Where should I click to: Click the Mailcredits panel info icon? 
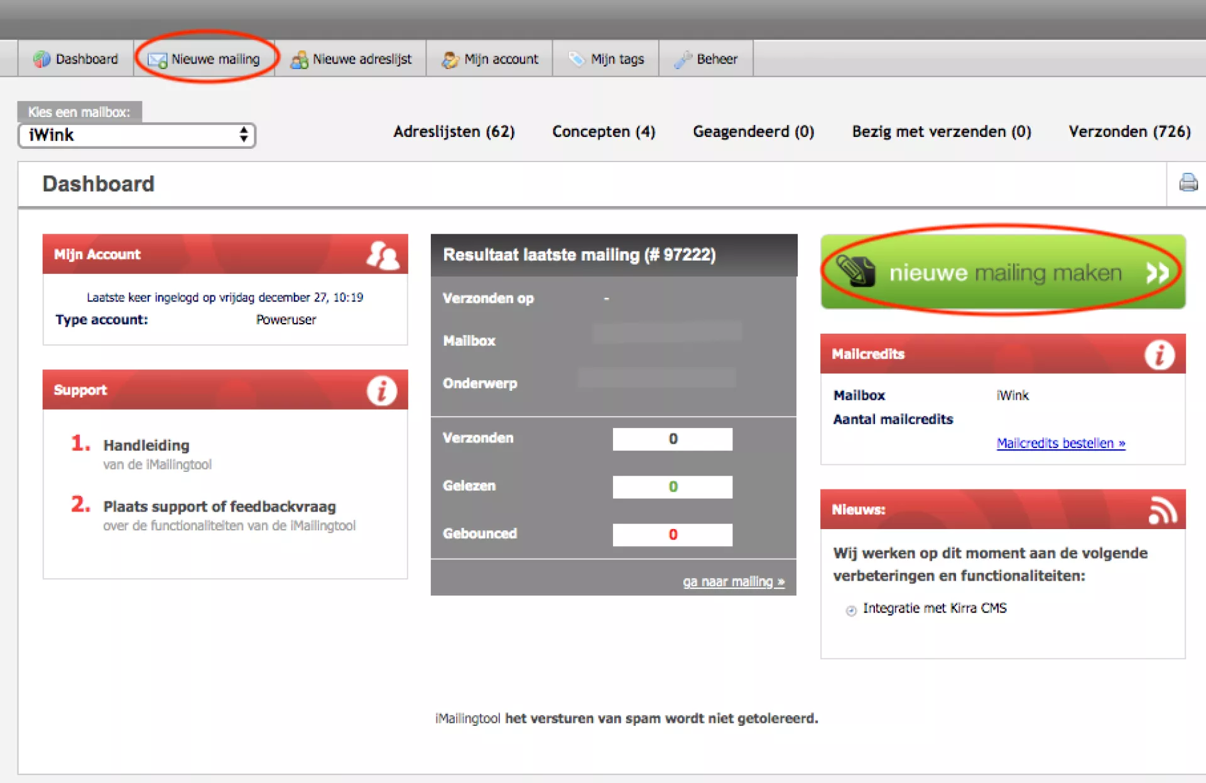(x=1159, y=354)
